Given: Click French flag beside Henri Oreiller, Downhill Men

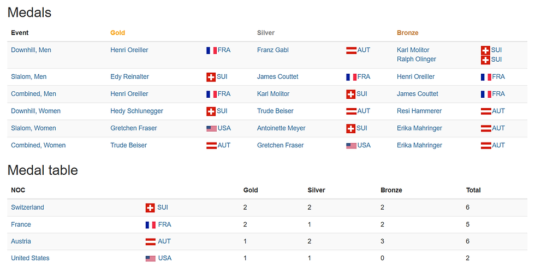Looking at the screenshot, I should (x=211, y=50).
